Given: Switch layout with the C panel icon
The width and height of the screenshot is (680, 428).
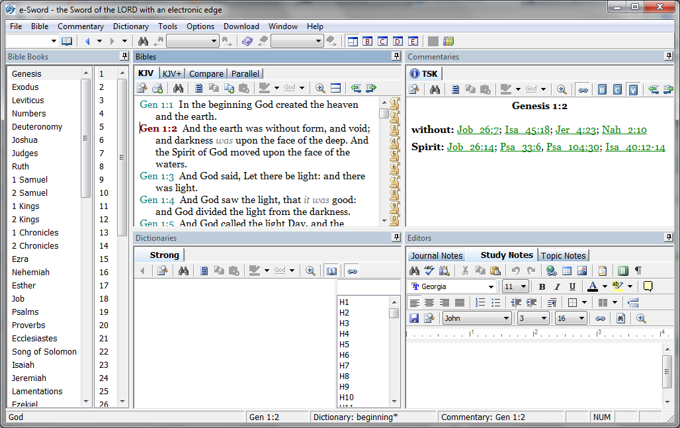Looking at the screenshot, I should click(x=382, y=41).
